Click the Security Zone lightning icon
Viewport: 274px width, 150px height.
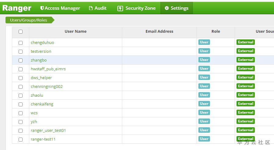(x=120, y=8)
